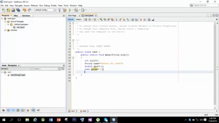Click the Shift Line Right icon in editor toolbar

click(x=136, y=20)
